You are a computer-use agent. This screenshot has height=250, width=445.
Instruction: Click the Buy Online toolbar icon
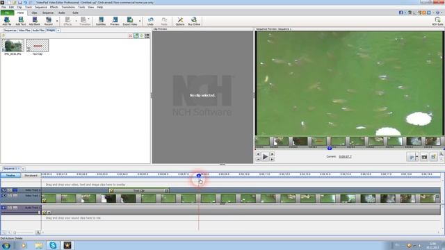pos(194,21)
